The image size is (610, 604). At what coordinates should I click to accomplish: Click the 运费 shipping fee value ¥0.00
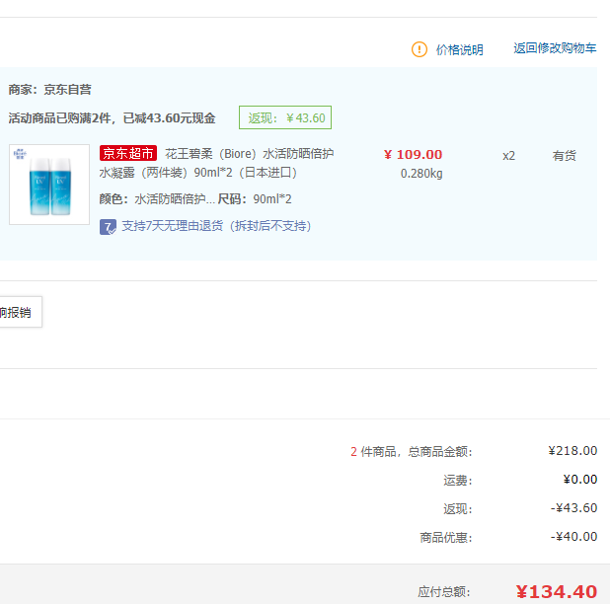(580, 480)
